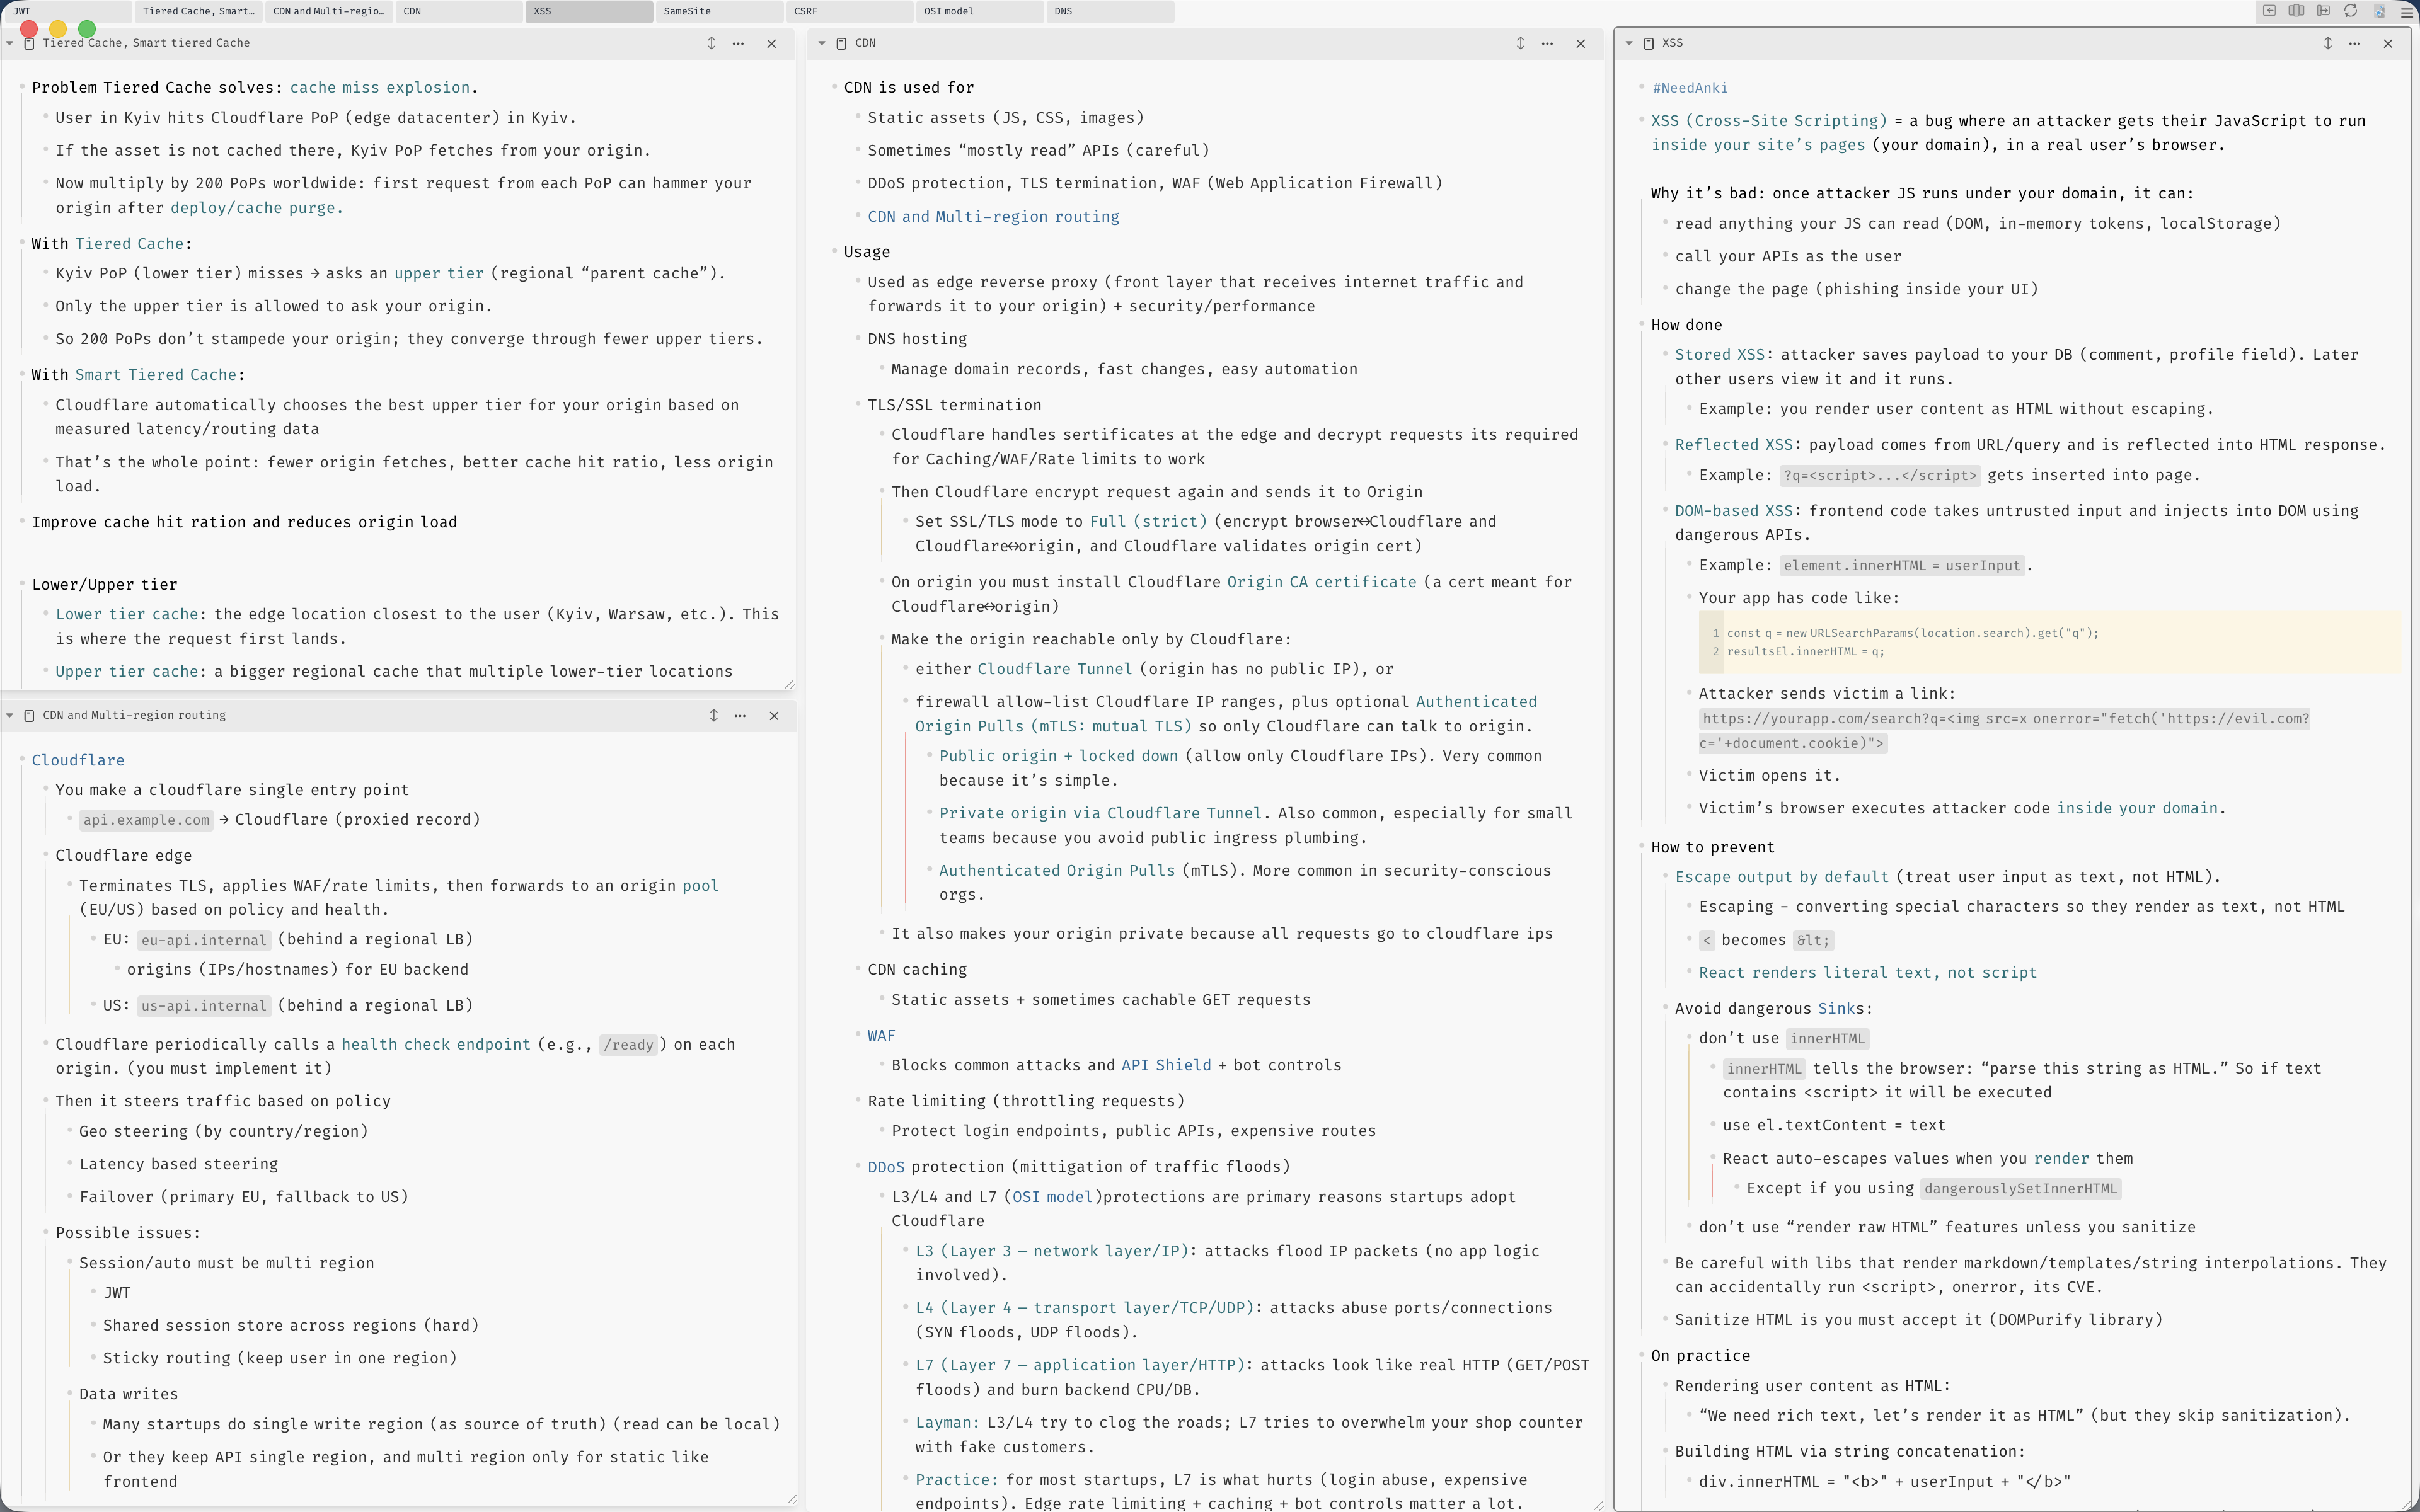Screen dimensions: 2420x1512
Task: Select the XSS tab
Action: pos(589,11)
